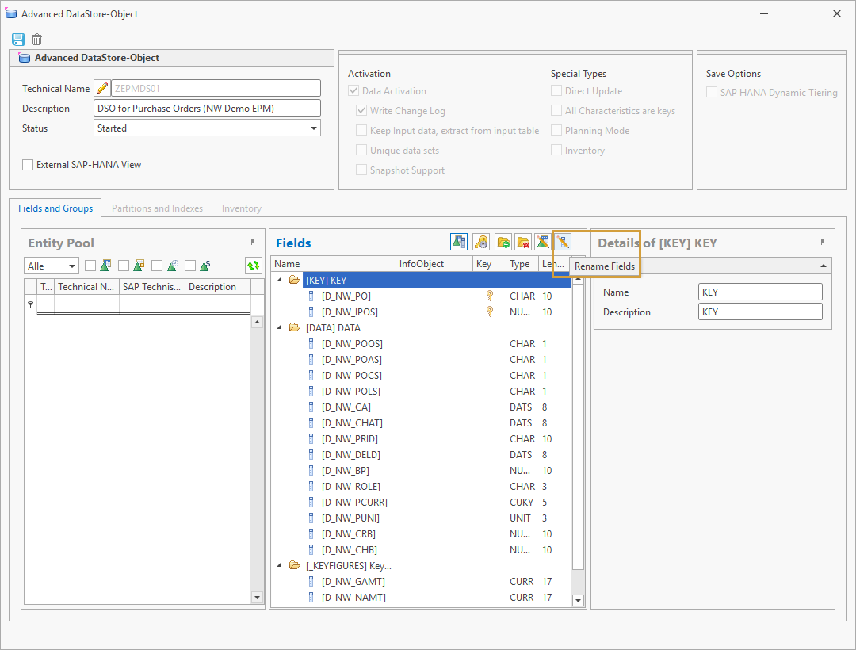Enable the Keep Input data checkbox
The width and height of the screenshot is (856, 650).
[361, 130]
